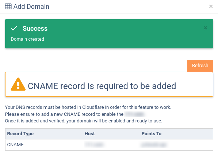The image size is (218, 162).
Task: Click the Record Type column header
Action: [20, 134]
